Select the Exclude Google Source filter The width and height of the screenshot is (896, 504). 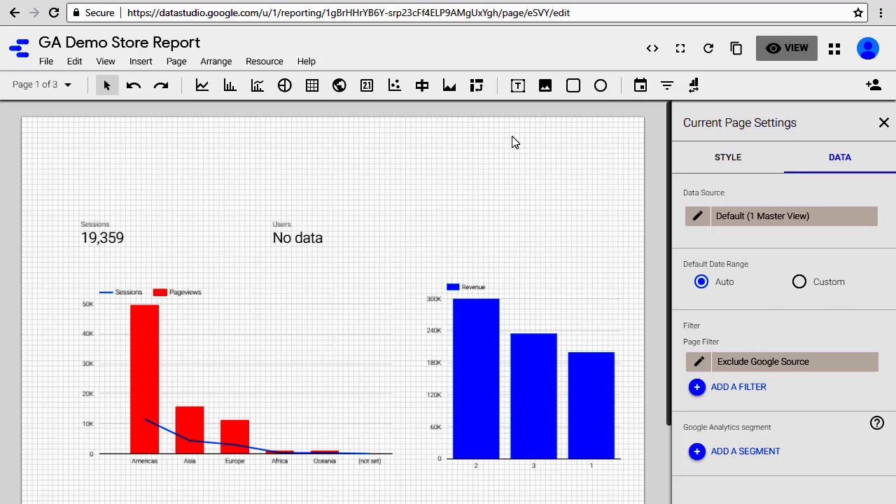pyautogui.click(x=794, y=362)
